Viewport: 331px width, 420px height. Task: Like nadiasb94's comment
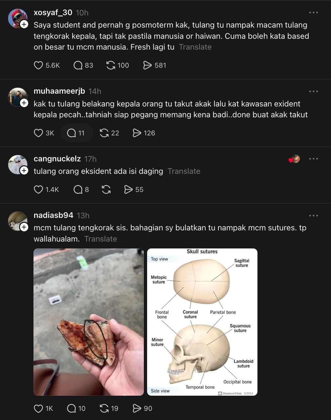point(39,408)
